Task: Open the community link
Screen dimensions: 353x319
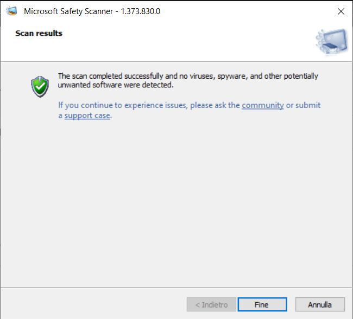Action: point(263,105)
